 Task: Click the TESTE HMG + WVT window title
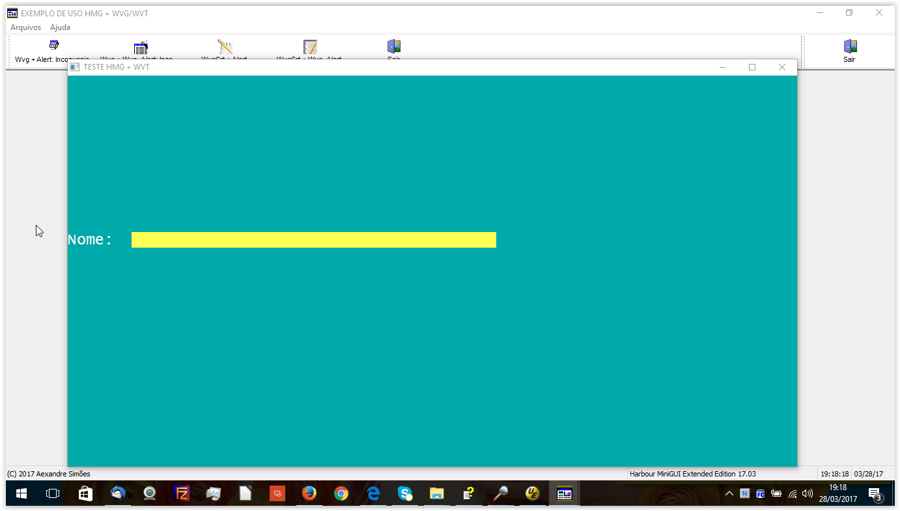(117, 67)
